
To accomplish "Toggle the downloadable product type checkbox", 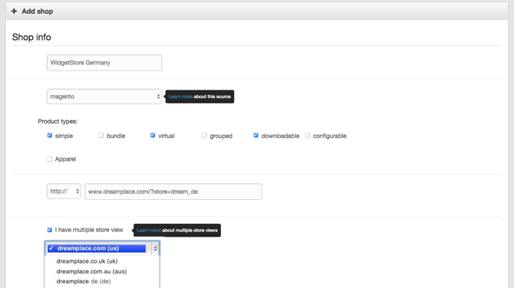I will [255, 135].
